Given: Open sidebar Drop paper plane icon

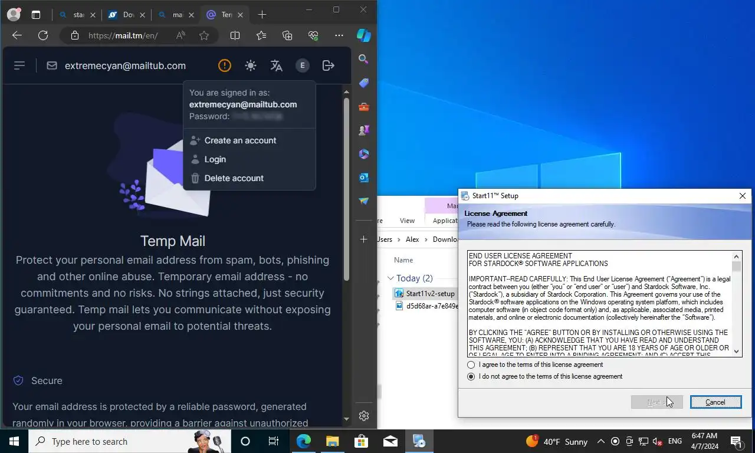Looking at the screenshot, I should (364, 201).
